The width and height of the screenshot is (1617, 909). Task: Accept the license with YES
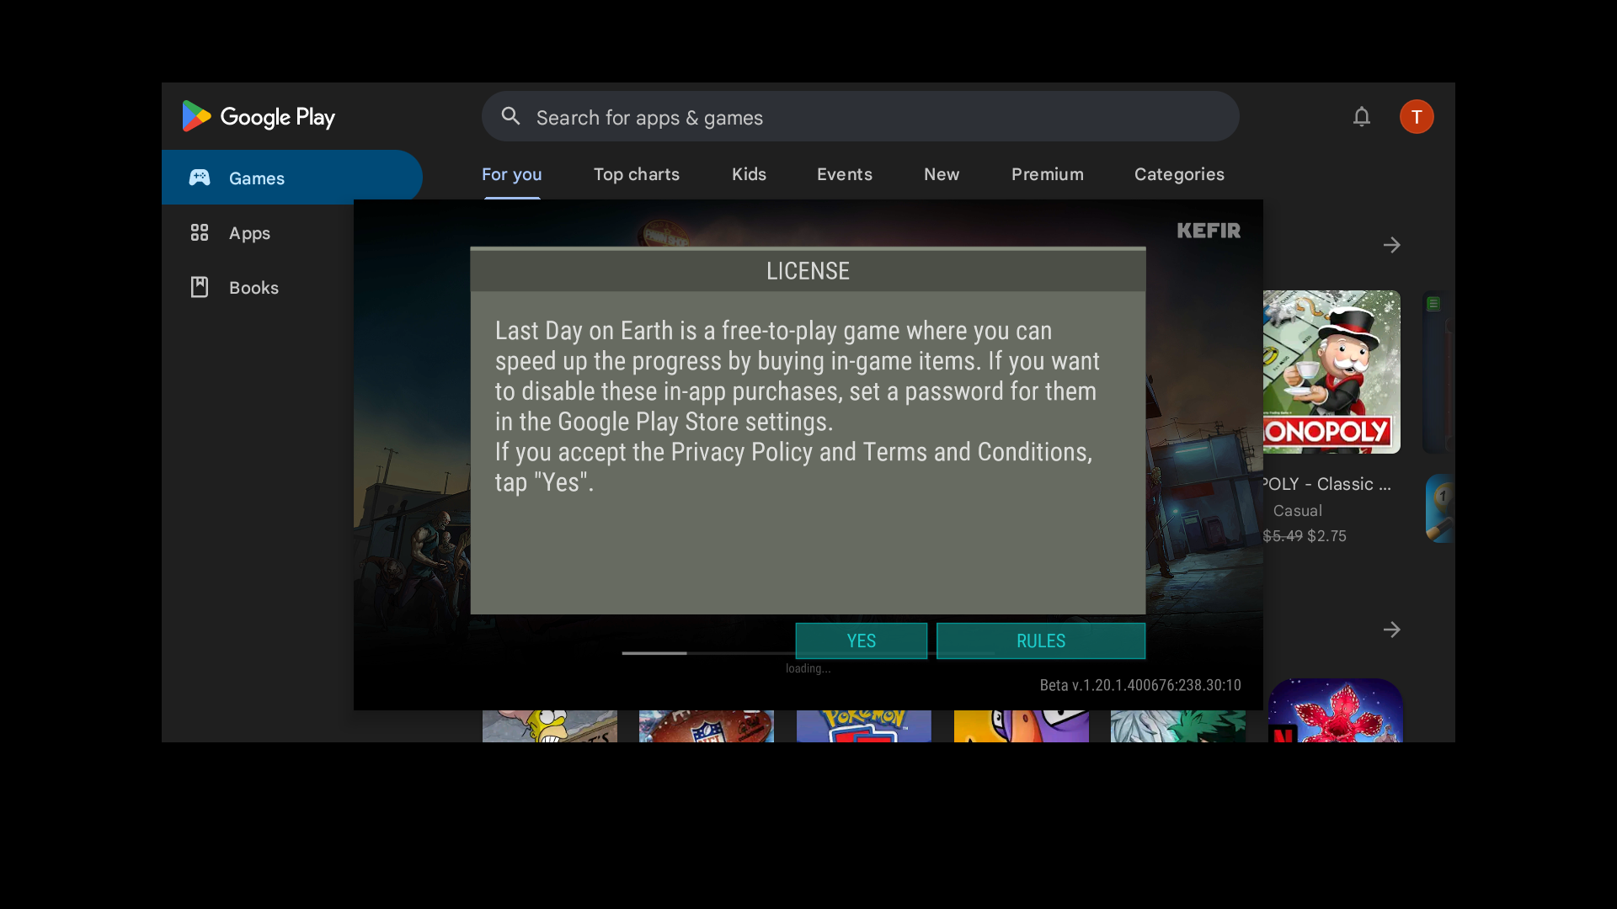tap(861, 641)
